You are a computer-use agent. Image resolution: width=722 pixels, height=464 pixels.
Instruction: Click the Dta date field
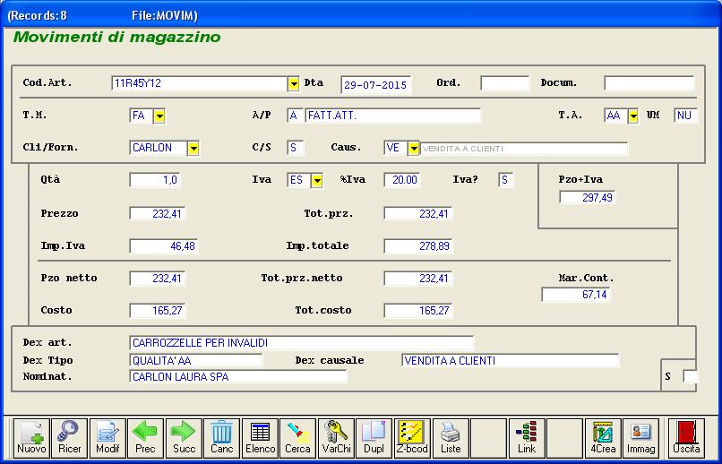click(x=374, y=85)
